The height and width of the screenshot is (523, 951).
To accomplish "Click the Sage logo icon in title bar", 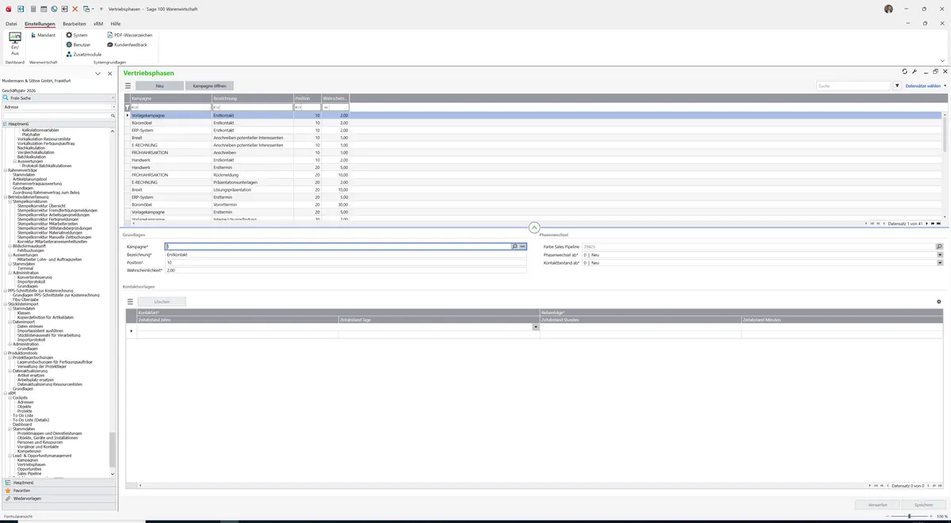I will pos(7,9).
